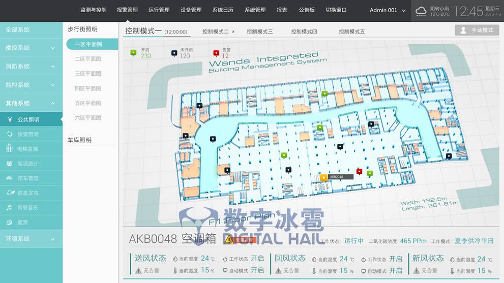The image size is (504, 283).
Task: Open 停车管理 car parking icon
Action: pyautogui.click(x=9, y=178)
